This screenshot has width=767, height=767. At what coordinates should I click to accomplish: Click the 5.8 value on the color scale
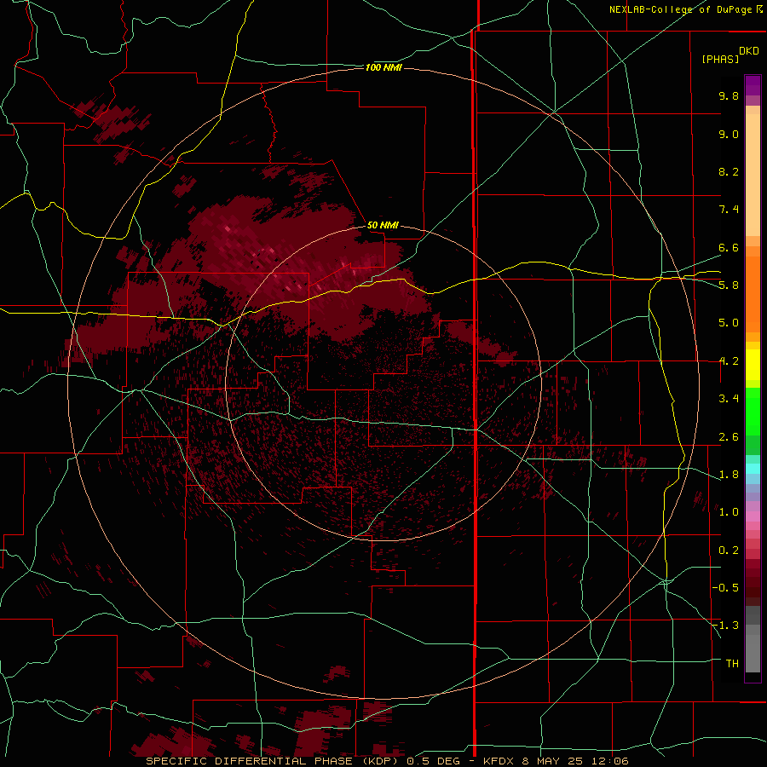tap(729, 285)
